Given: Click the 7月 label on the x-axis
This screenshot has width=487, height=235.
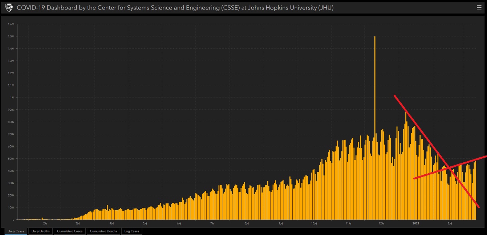Looking at the screenshot, I should point(212,223).
